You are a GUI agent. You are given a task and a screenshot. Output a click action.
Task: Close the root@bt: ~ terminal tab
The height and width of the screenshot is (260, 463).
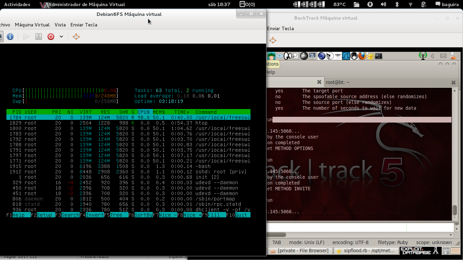pyautogui.click(x=454, y=82)
